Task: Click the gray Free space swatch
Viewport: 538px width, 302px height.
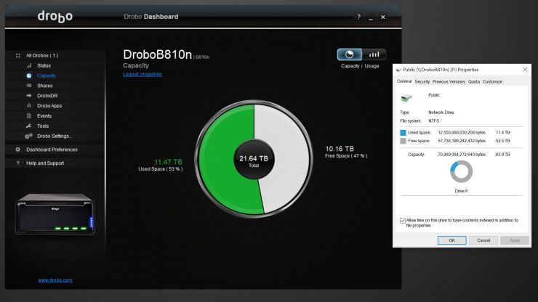Action: [x=403, y=141]
